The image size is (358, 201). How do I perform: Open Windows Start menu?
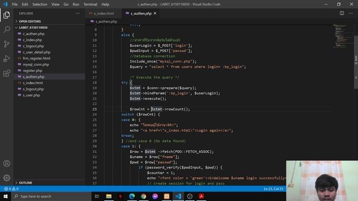[x=6, y=196]
